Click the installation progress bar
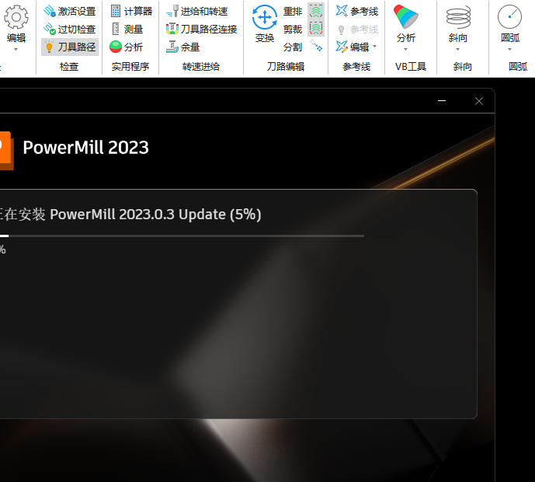 point(182,236)
